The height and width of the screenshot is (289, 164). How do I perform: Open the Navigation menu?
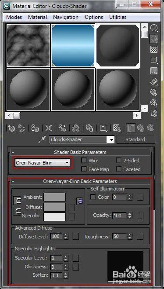pyautogui.click(x=66, y=17)
